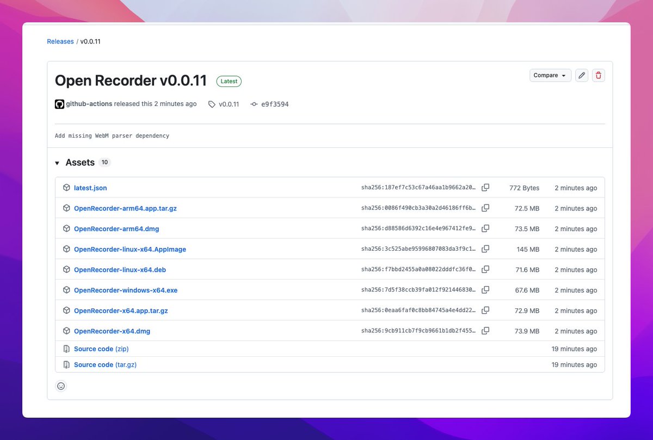
Task: Click 'released this 2 minutes ago' timestamp
Action: click(156, 104)
